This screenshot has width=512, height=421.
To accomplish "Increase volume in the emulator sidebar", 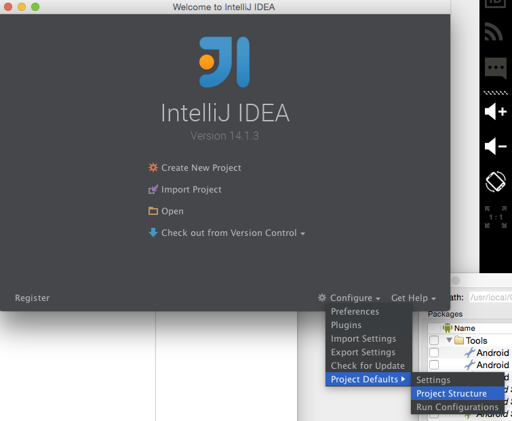I will (x=496, y=112).
